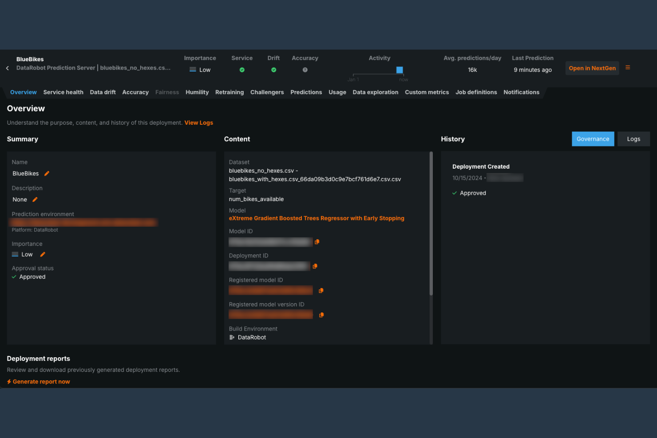Copy the Registered model ID
This screenshot has width=657, height=438.
(x=321, y=291)
